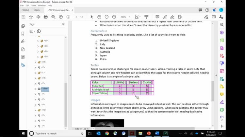Click the Save file icon in toolbar
The width and height of the screenshot is (245, 137).
click(x=24, y=17)
